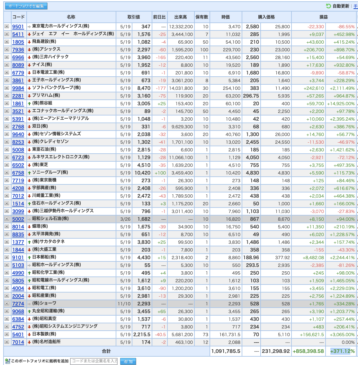
Task: Click the 保有数 column header
Action: 202,17
